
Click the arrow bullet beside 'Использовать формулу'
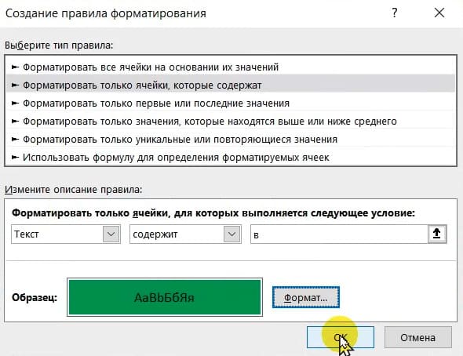(x=15, y=158)
